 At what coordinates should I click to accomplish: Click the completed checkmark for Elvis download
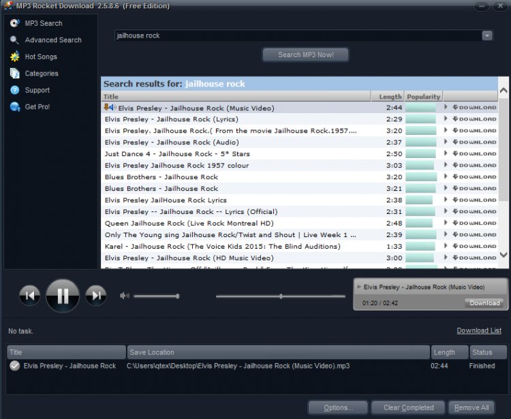click(15, 366)
